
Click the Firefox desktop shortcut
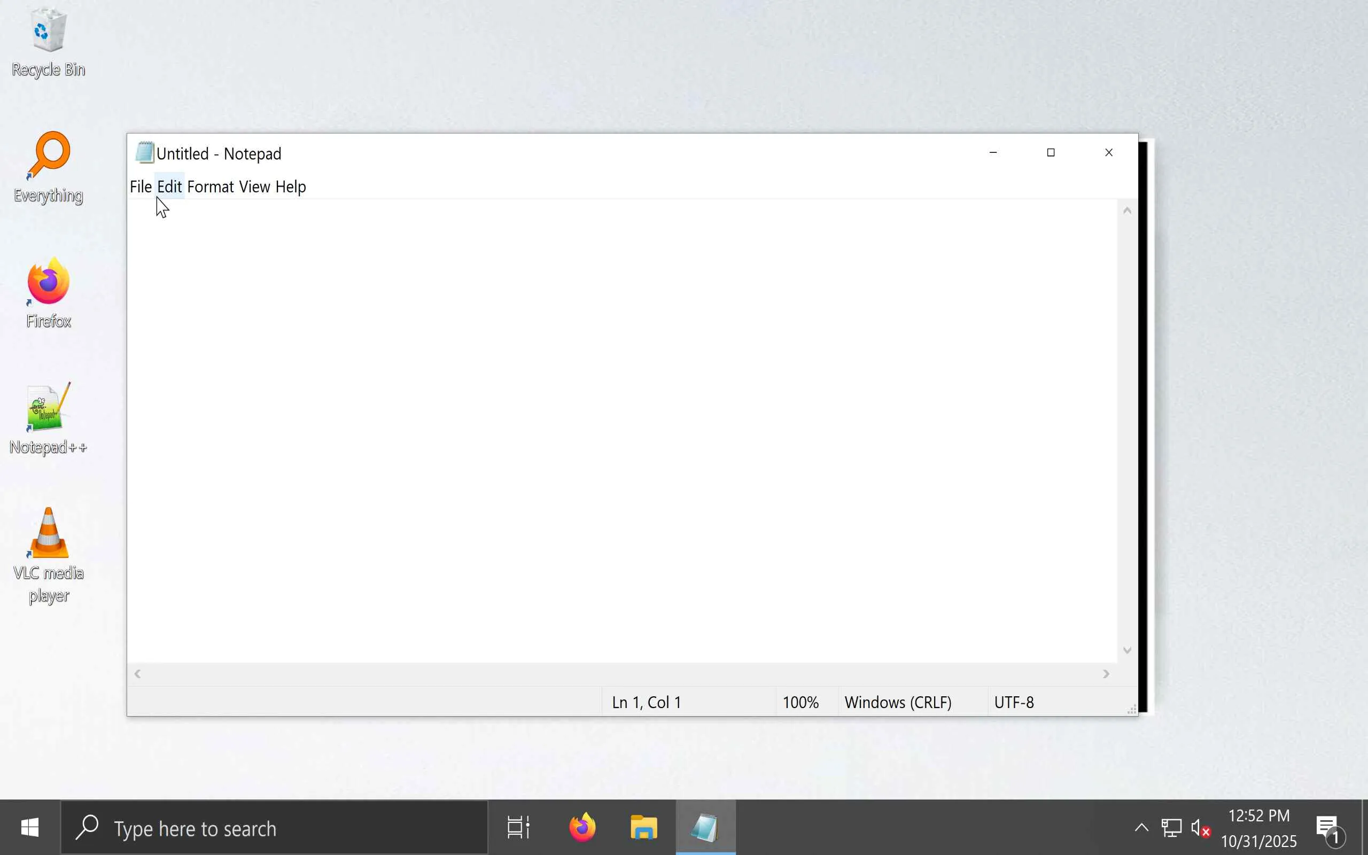[48, 292]
